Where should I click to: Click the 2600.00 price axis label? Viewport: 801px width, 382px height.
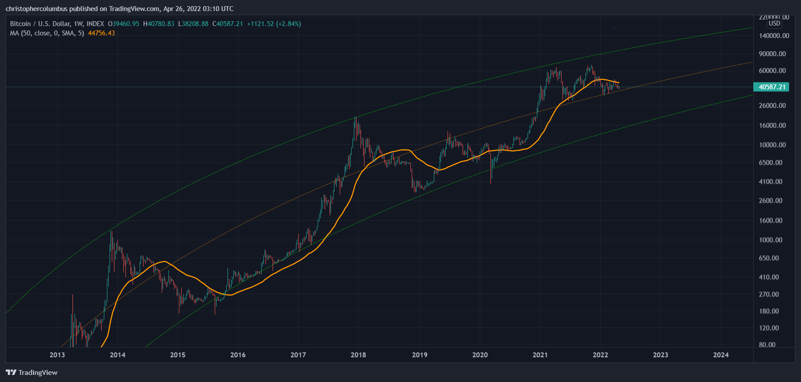(x=771, y=200)
